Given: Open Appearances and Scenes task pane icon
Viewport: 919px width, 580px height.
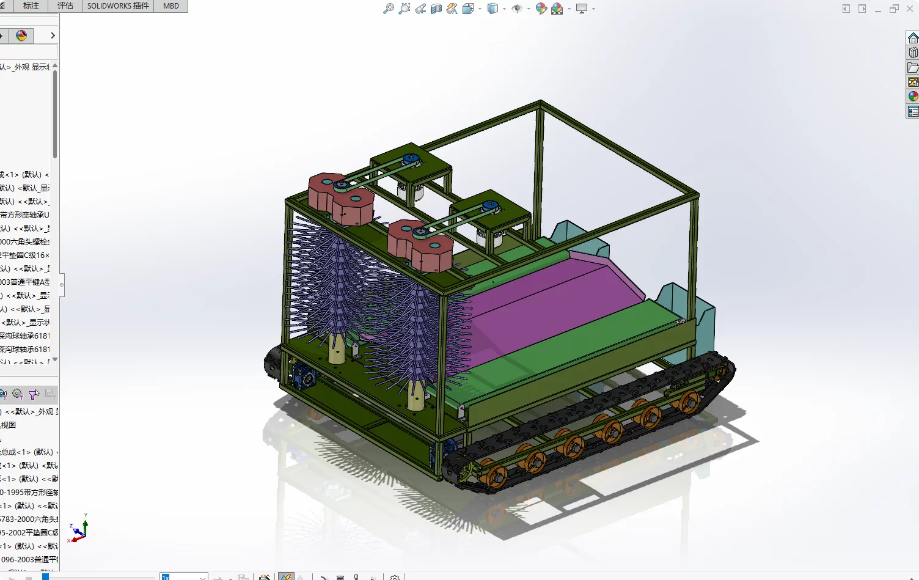Looking at the screenshot, I should (x=913, y=97).
